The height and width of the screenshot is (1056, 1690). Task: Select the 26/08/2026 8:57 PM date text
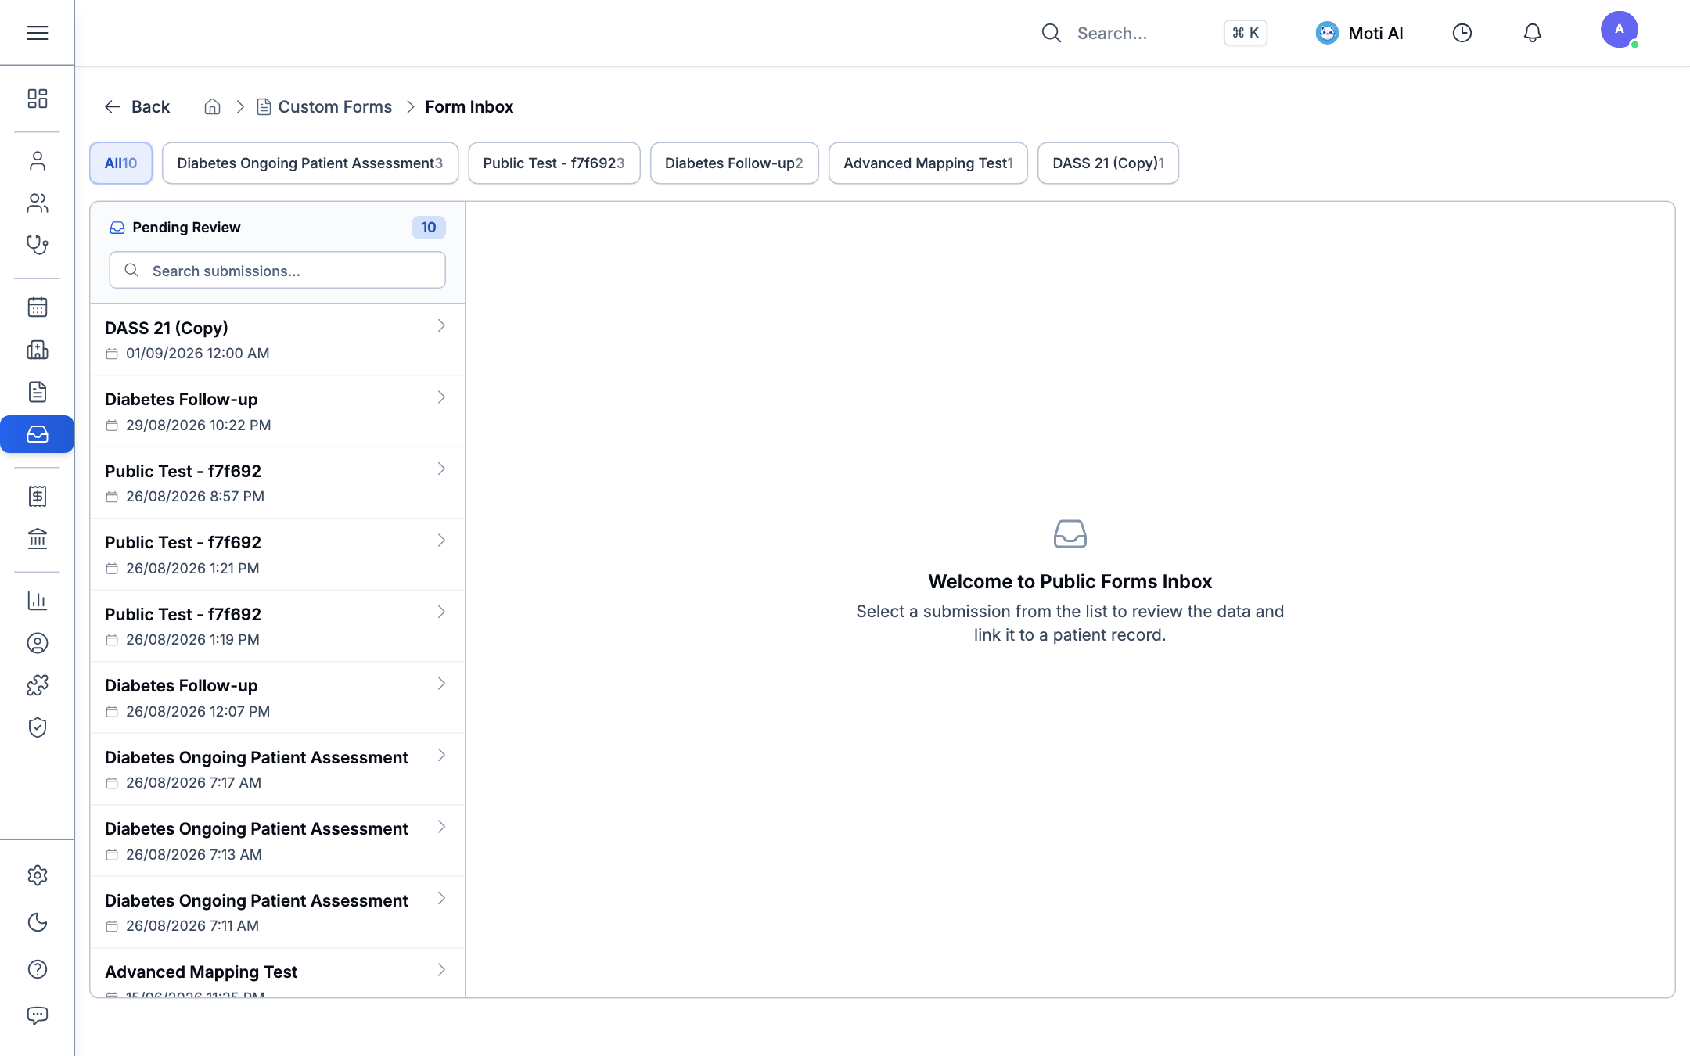tap(196, 496)
